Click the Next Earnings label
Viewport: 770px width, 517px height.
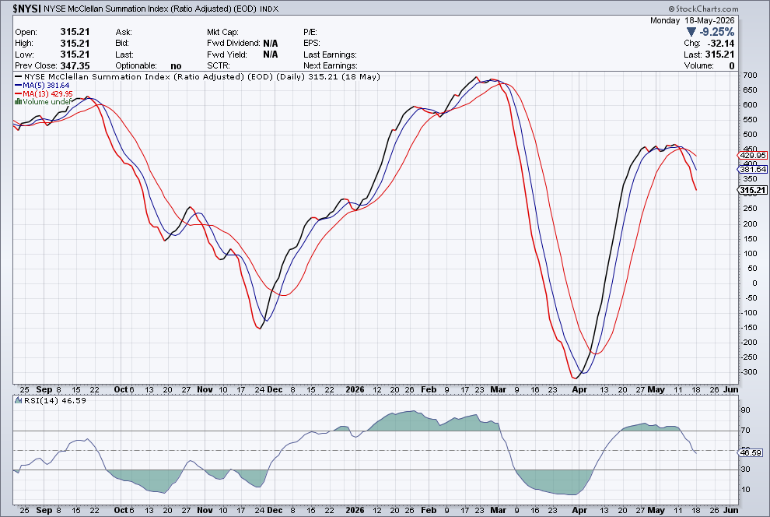(330, 66)
